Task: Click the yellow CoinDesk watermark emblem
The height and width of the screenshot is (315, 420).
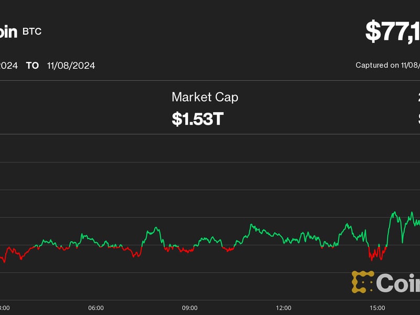Action: (x=363, y=282)
